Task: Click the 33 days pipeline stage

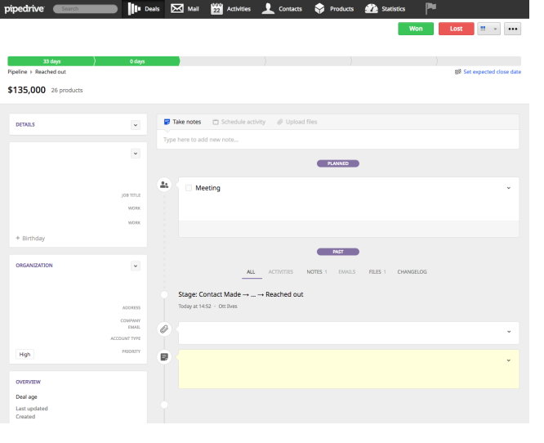Action: tap(51, 61)
